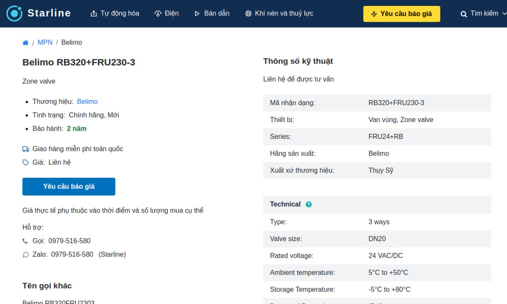The width and height of the screenshot is (507, 304).
Task: Click the Van vùng, Zone valve value
Action: (401, 120)
